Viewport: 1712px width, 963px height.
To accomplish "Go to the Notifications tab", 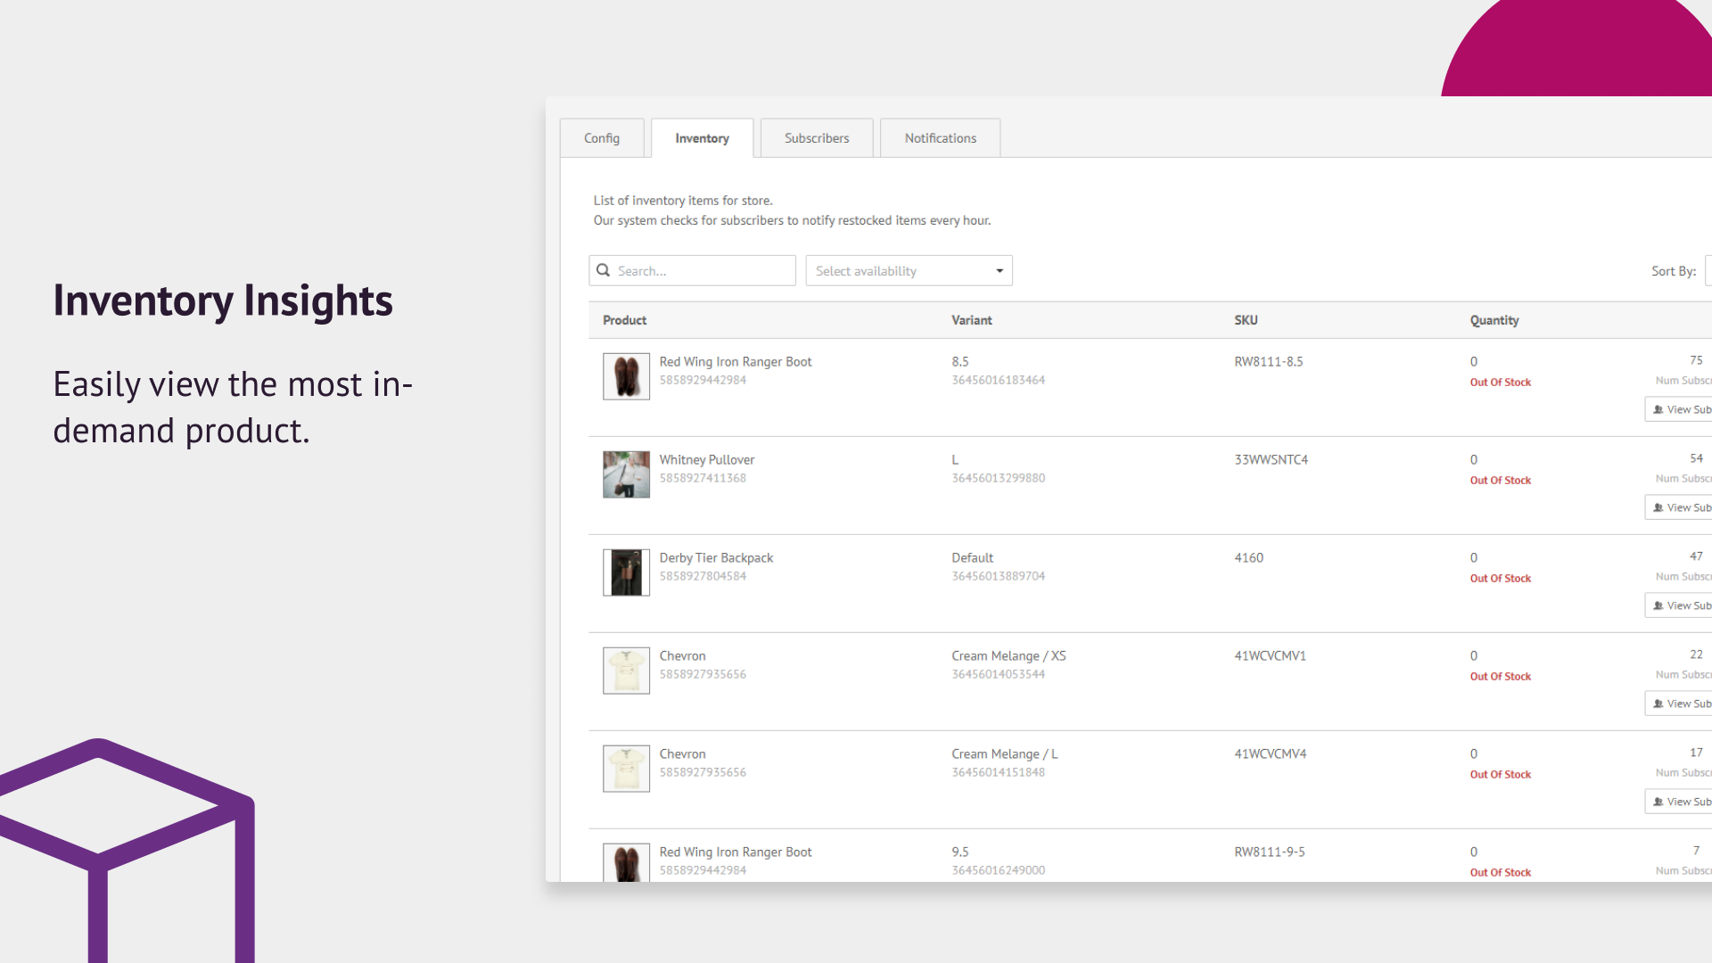I will (940, 138).
